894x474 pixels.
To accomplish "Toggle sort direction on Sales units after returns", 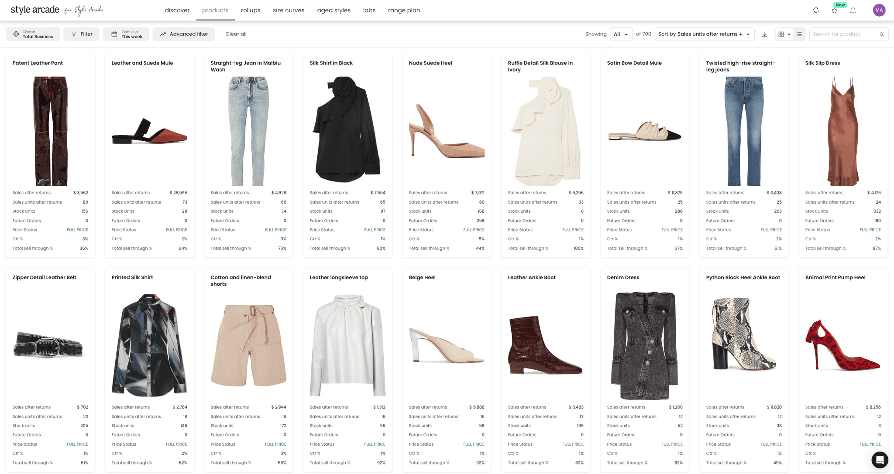I will click(741, 34).
